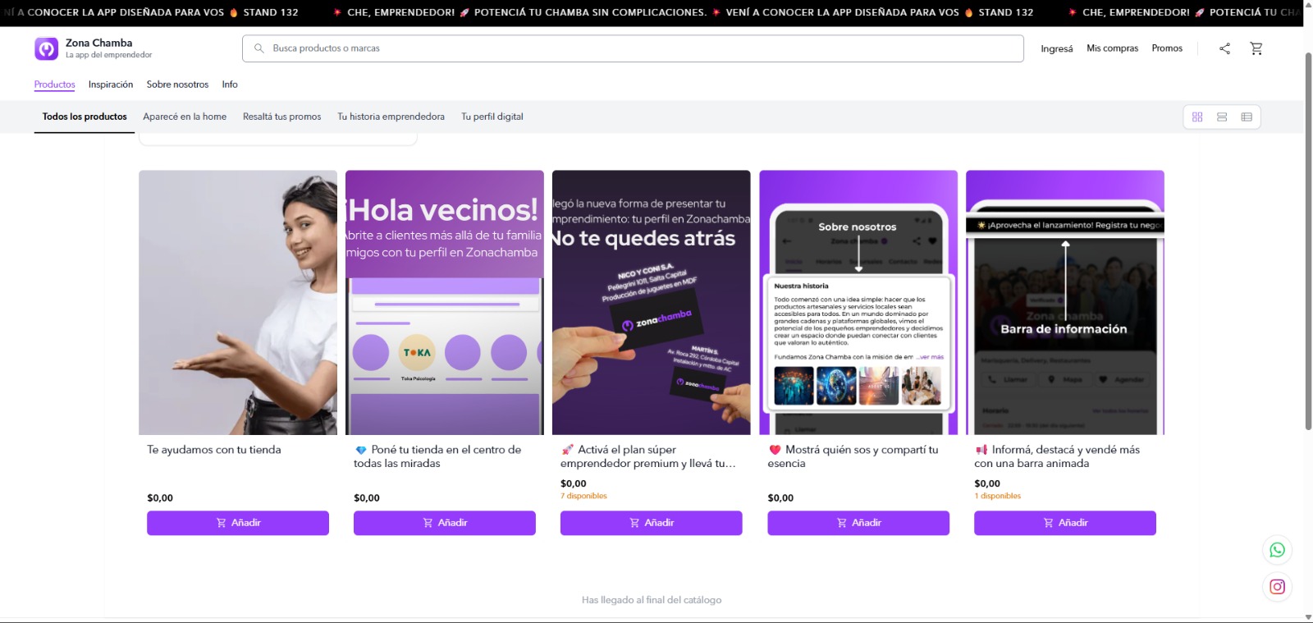Open Te ayudamos con tu tienda title
This screenshot has height=623, width=1313.
click(x=214, y=450)
